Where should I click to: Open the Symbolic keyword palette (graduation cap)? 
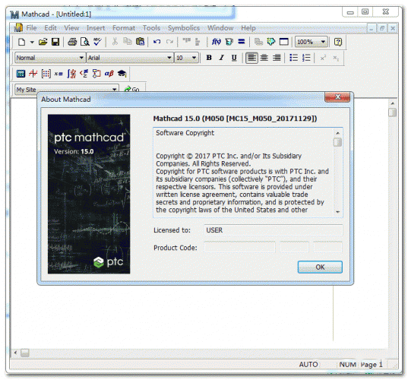(122, 74)
